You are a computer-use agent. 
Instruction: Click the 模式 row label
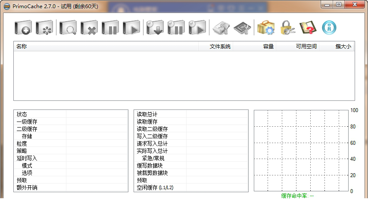click(27, 165)
